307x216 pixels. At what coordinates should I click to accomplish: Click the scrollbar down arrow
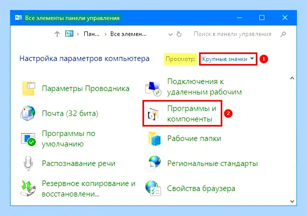[292, 201]
